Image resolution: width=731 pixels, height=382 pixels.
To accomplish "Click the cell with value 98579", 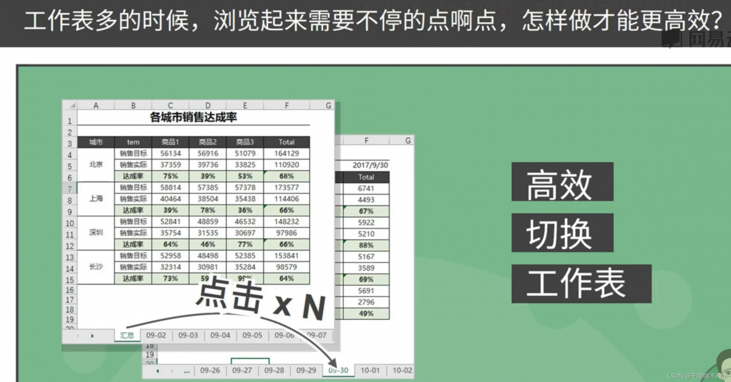I will click(287, 267).
